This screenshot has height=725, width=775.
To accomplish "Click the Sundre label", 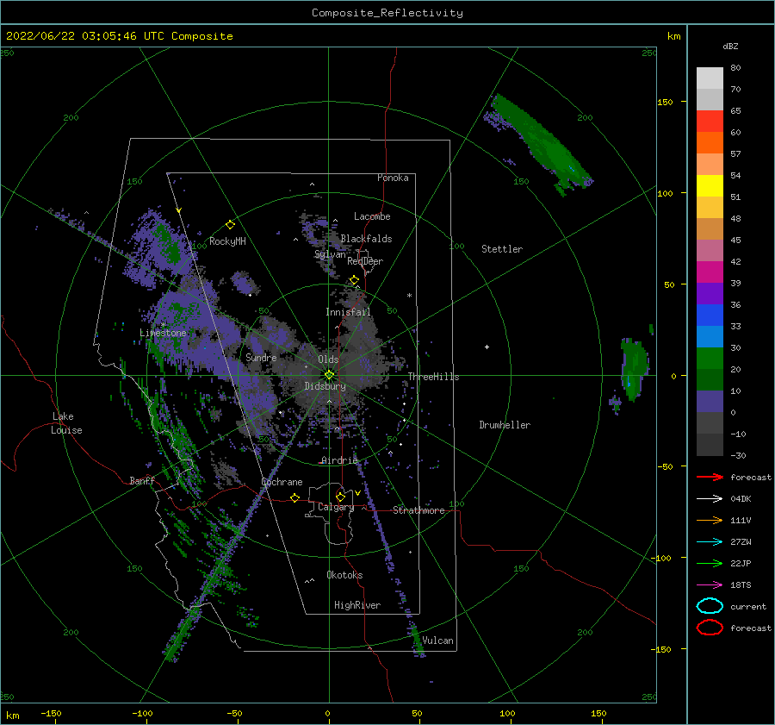I will click(x=261, y=357).
